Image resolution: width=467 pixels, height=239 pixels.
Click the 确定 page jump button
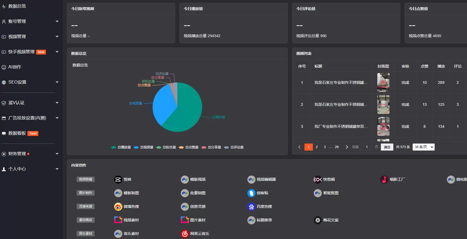pyautogui.click(x=387, y=147)
